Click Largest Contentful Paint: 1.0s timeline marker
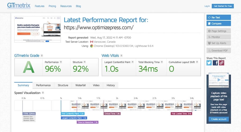Screen dimensions: 241x132 (x=74, y=118)
